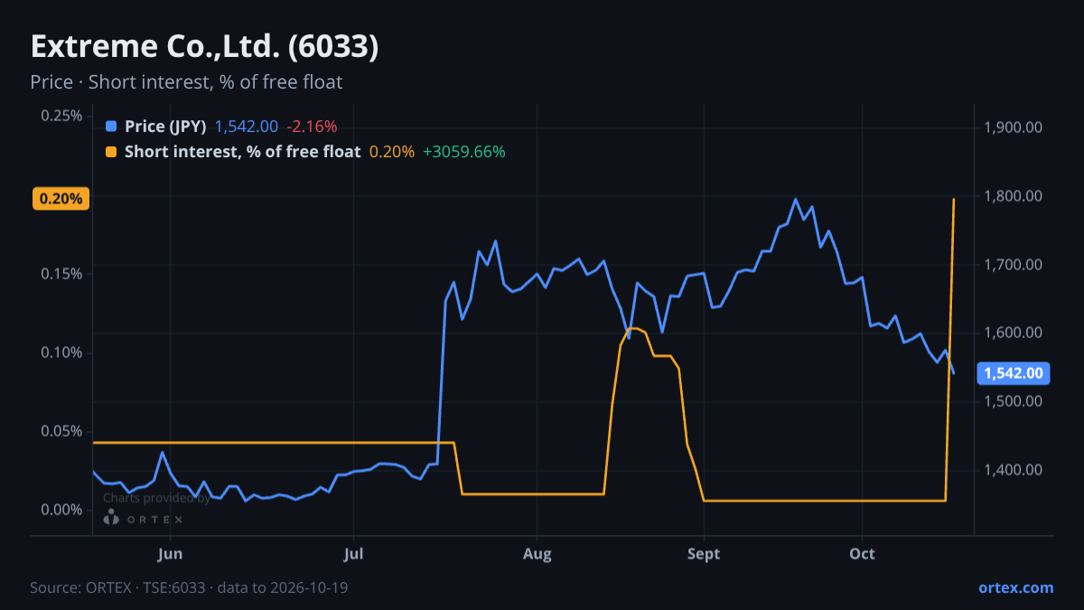Click the 1,600.00 right axis label

pos(1014,333)
